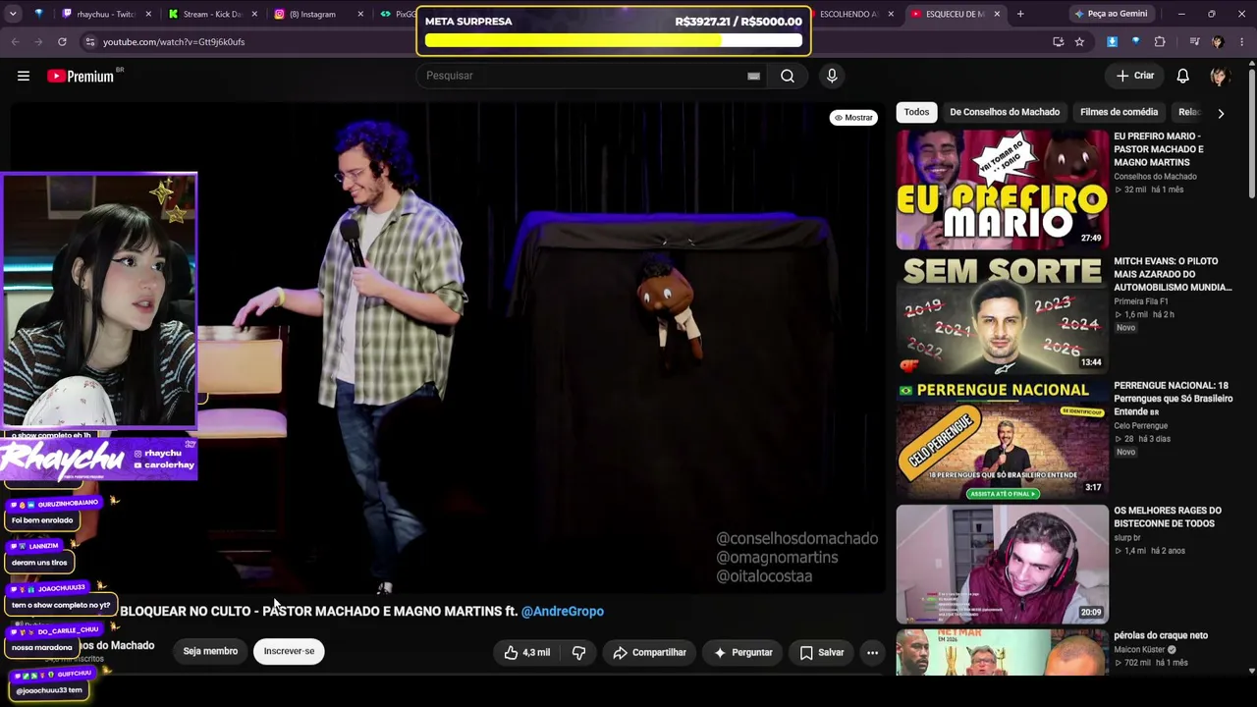Switch to the (8) Instagram tab
This screenshot has width=1257, height=707.
(312, 14)
